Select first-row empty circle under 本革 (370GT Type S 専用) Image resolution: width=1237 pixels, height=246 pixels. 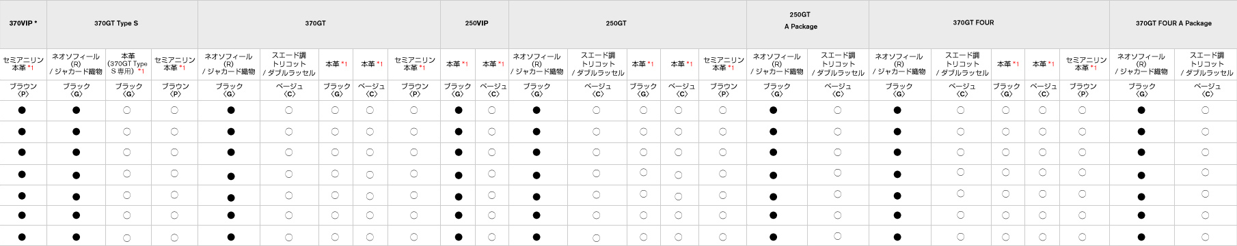[127, 110]
